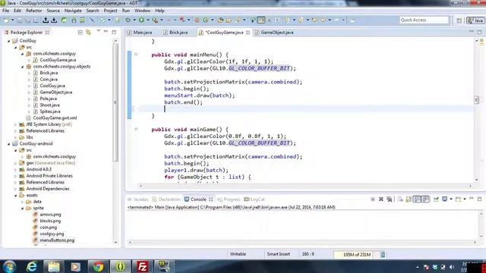Minimize the Package Explorer view
Screen dimensions: 486x273
point(106,32)
